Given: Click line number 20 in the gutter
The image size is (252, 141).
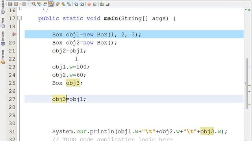Looking at the screenshot, I should (x=12, y=43).
